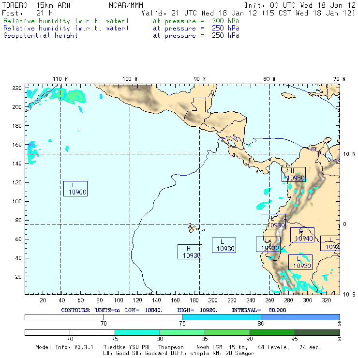Viewport: 358px width, 358px height.
Task: Select the 'NCAR/MMM' header text
Action: (126, 5)
